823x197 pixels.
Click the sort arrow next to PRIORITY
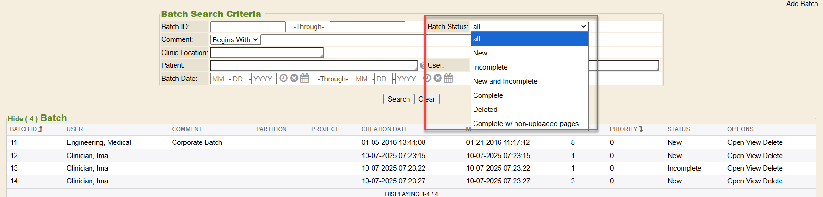[x=641, y=129]
